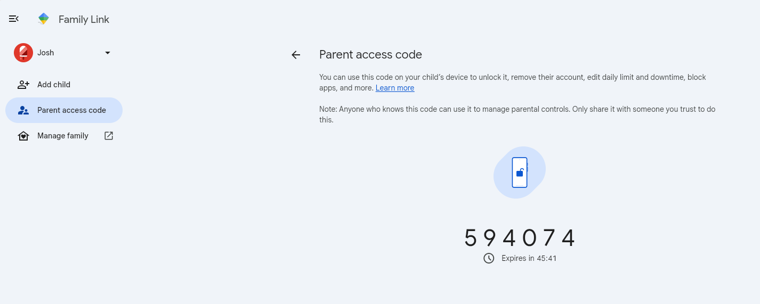The width and height of the screenshot is (760, 304).
Task: Click the Parent access code people icon
Action: 23,110
